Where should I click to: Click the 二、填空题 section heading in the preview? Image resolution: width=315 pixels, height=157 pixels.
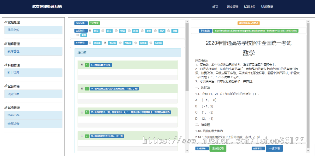202,125
